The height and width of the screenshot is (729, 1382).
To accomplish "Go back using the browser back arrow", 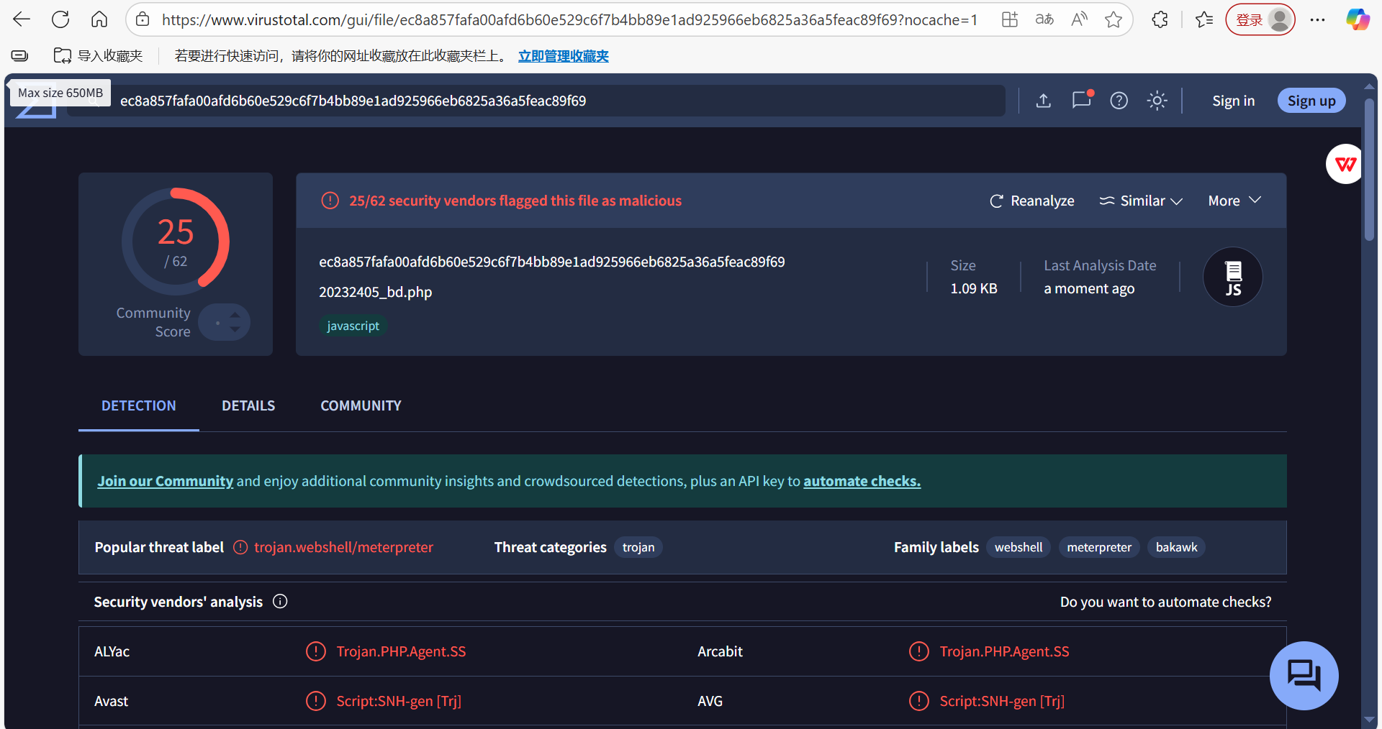I will coord(22,19).
